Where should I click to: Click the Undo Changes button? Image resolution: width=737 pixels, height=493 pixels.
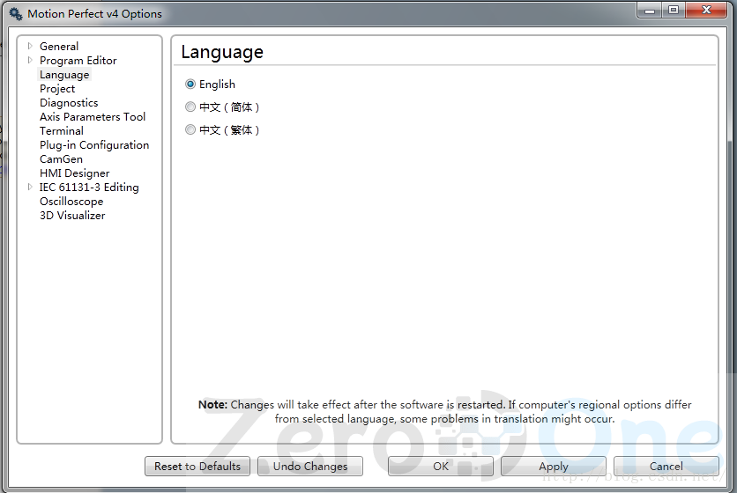pos(310,467)
